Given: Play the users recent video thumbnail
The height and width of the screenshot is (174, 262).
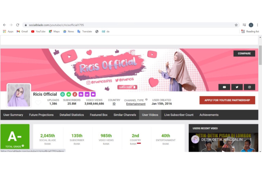Looking at the screenshot, I should pos(223,143).
